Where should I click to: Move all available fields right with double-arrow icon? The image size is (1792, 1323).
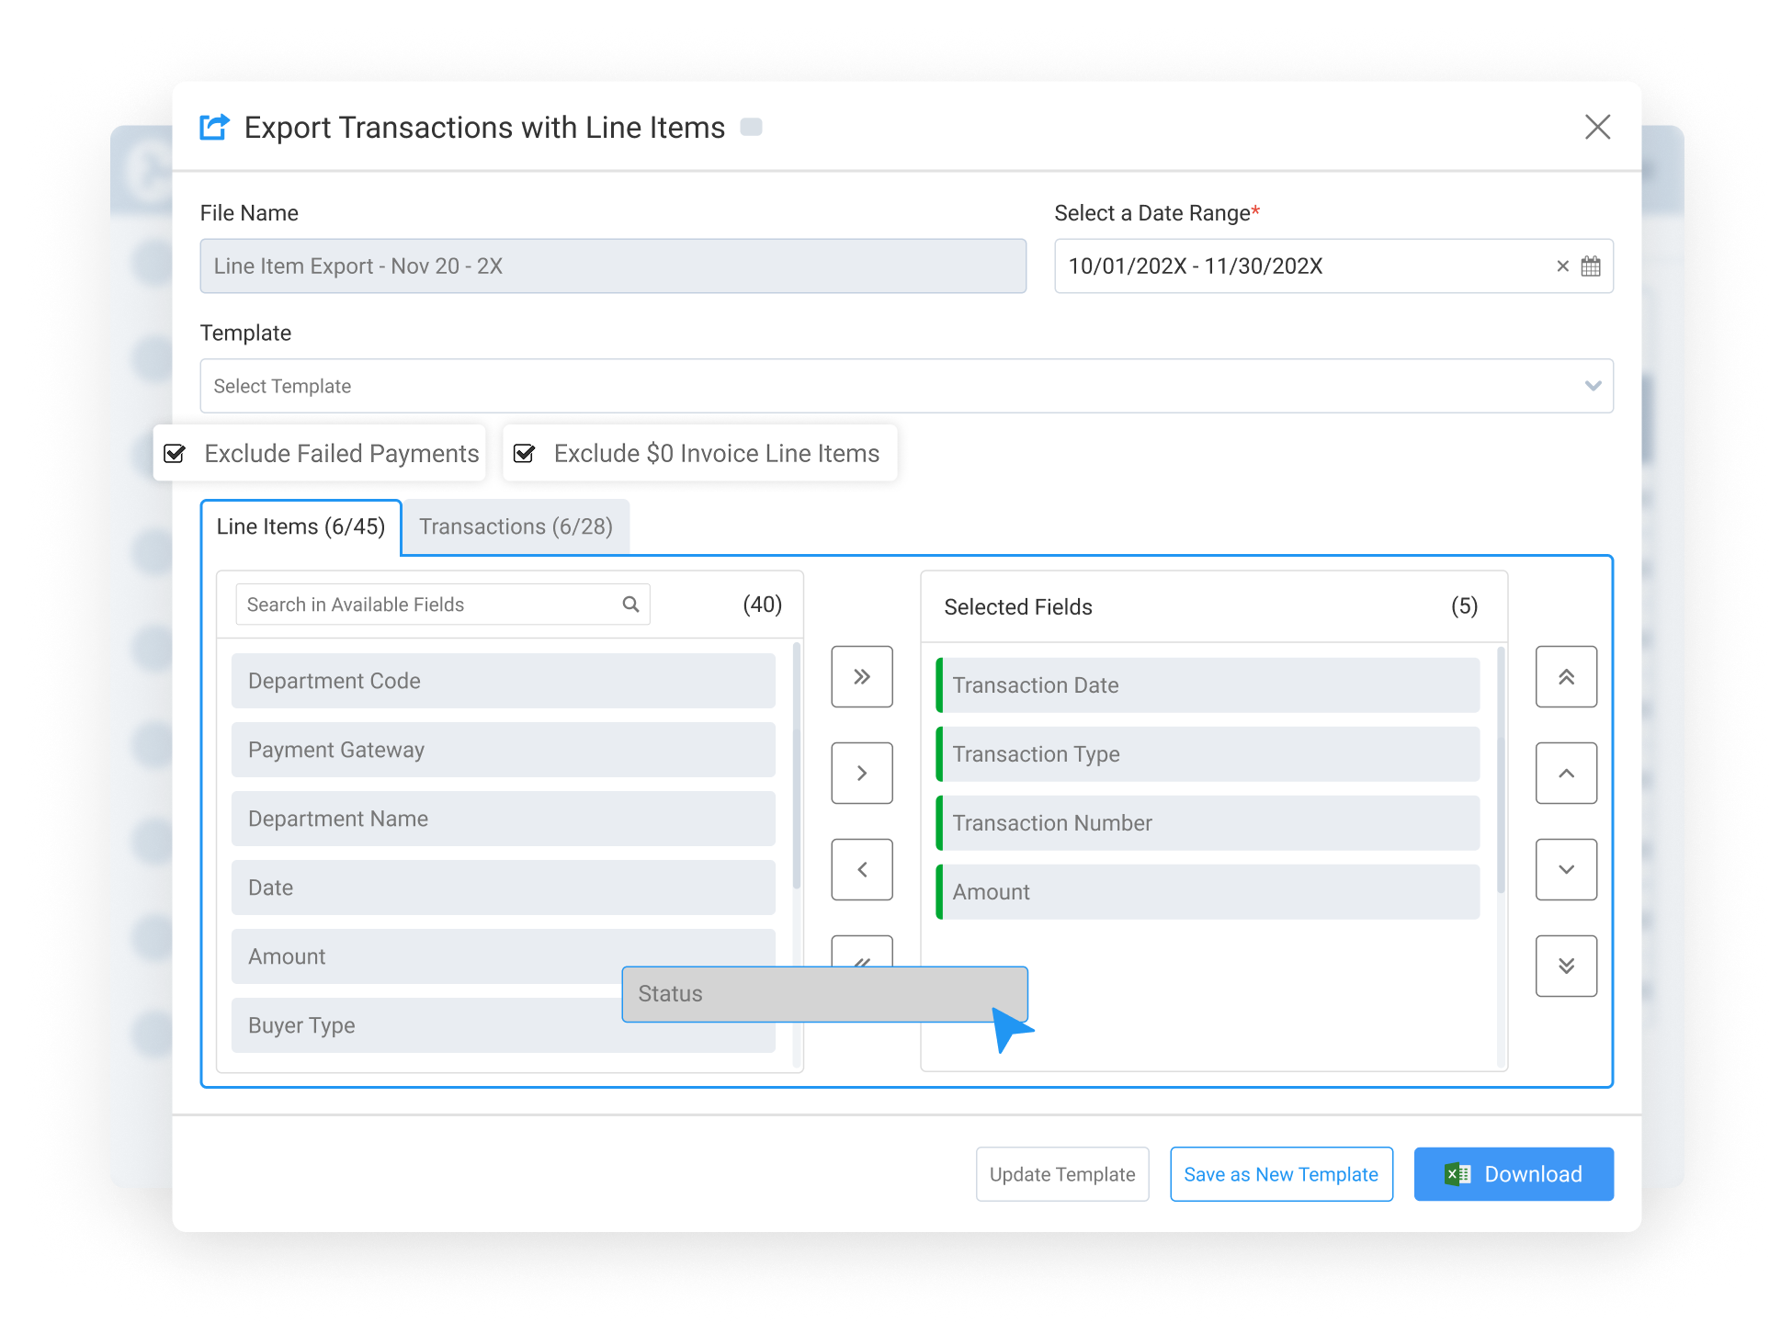[861, 677]
